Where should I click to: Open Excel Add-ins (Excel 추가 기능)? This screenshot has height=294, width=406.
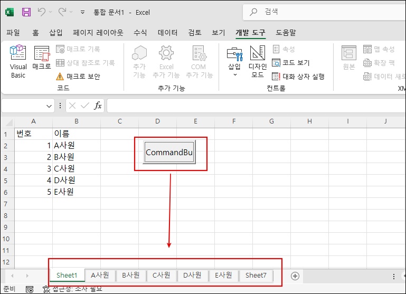tap(166, 62)
